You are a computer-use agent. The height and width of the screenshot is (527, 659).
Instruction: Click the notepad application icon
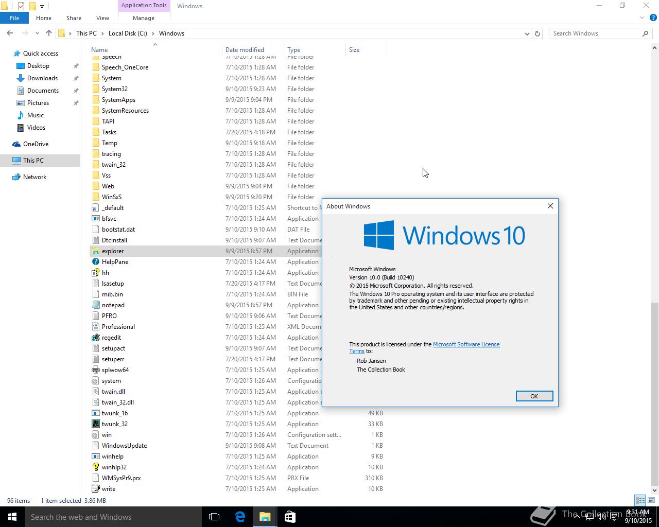95,305
